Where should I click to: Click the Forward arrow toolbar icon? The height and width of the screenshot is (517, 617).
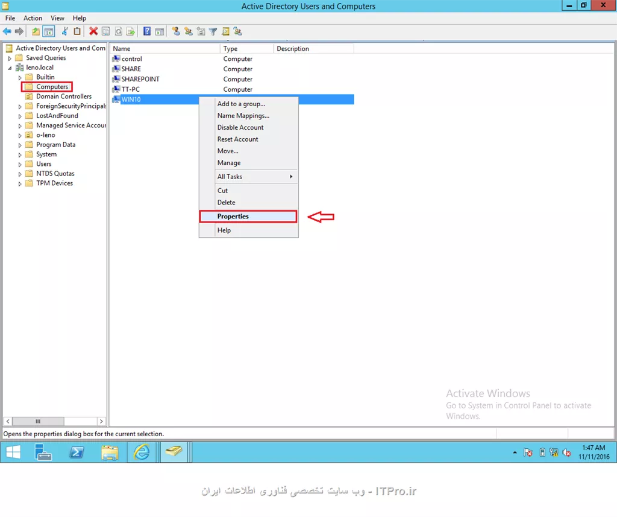(x=19, y=31)
